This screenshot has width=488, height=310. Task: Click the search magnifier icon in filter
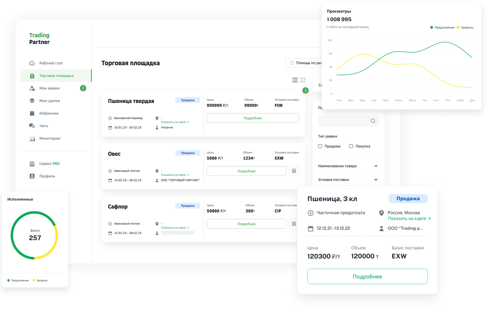[373, 121]
